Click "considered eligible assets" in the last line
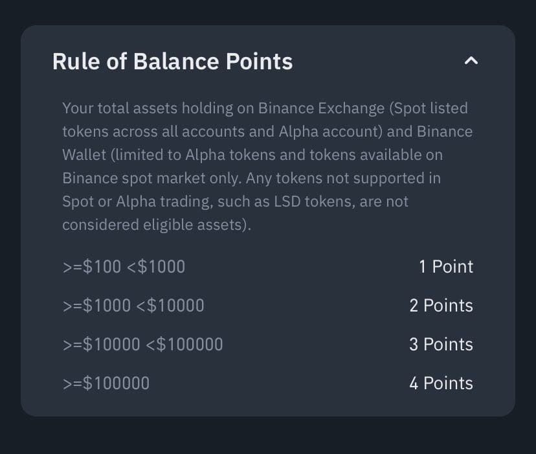The image size is (536, 454). (153, 225)
